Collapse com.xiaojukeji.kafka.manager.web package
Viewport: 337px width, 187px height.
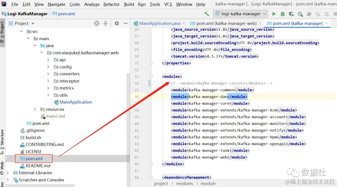click(42, 52)
